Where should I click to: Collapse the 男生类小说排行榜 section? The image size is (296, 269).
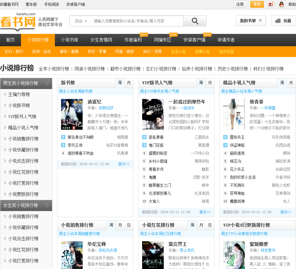point(26,84)
